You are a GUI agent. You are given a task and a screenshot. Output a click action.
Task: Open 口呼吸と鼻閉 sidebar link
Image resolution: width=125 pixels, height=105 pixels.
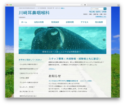tap(24, 78)
